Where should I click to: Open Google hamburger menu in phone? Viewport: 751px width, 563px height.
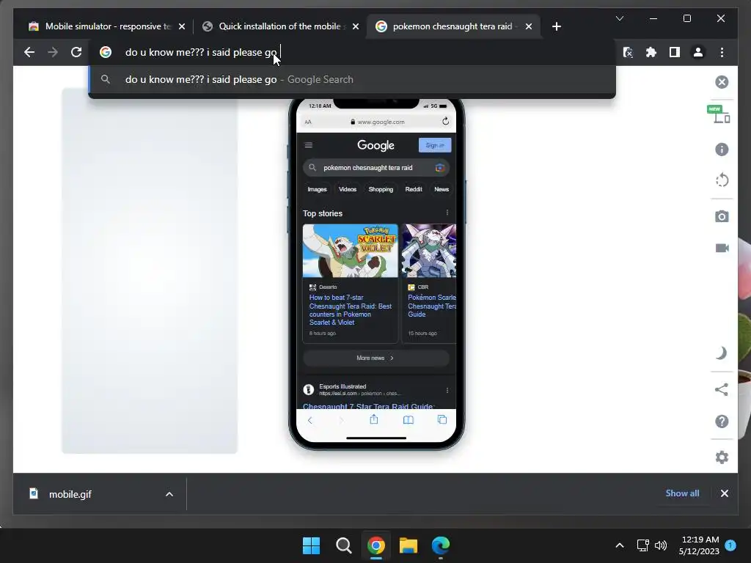[309, 145]
